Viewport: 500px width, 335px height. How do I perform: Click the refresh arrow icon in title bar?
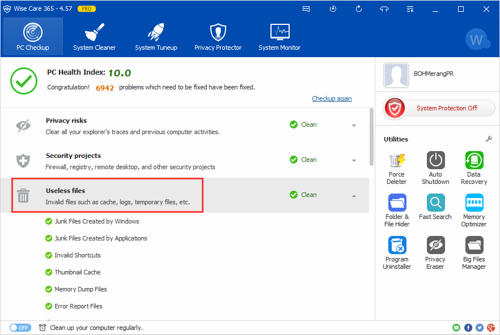tap(359, 9)
